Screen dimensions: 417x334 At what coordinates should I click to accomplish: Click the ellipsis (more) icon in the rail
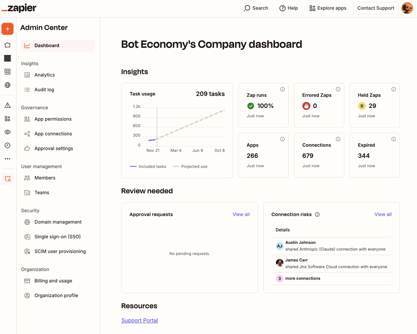[7, 159]
